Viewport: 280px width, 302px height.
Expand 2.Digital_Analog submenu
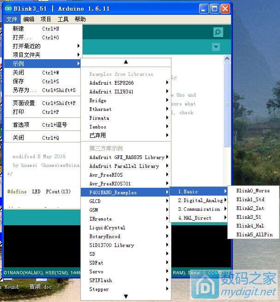[200, 200]
